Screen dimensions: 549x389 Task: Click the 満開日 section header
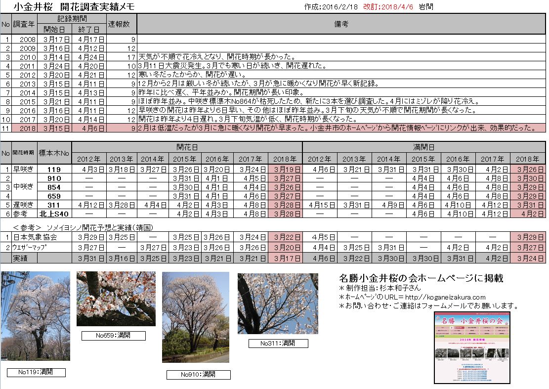click(x=423, y=147)
